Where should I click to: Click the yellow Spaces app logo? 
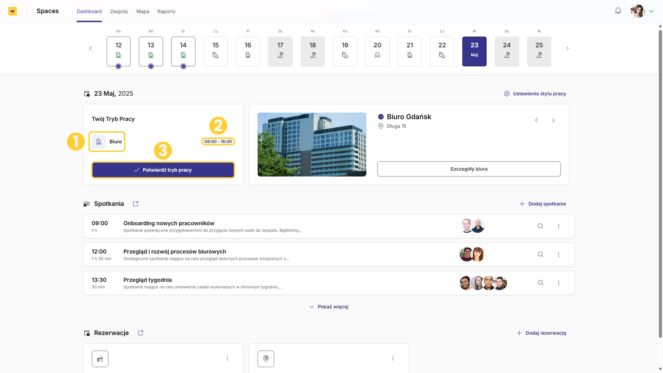click(x=12, y=11)
